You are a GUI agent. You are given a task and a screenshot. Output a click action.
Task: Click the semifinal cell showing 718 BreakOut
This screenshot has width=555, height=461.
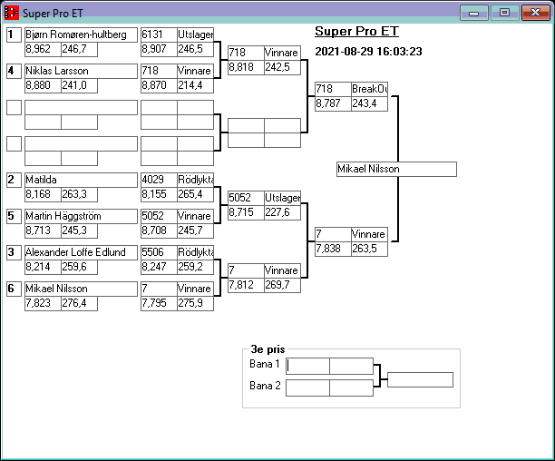click(351, 89)
